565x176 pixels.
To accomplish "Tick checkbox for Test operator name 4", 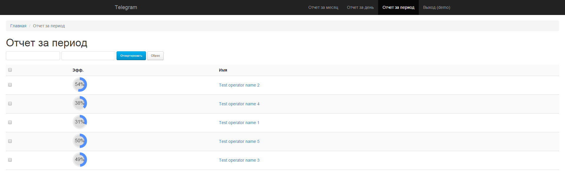I will 10,104.
